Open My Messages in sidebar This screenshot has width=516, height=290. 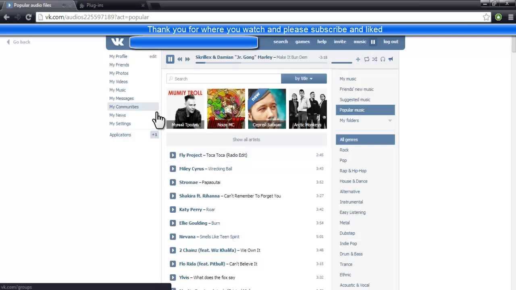click(x=121, y=98)
